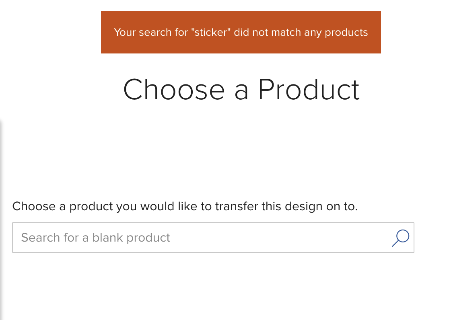Click the empty area right of the placeholder text

pyautogui.click(x=281, y=238)
